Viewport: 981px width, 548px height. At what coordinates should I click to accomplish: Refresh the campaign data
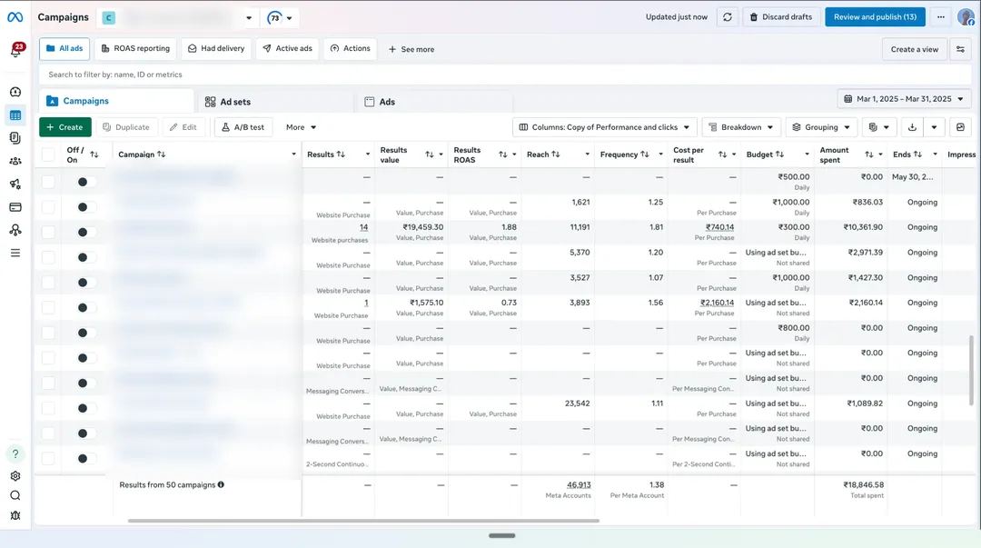727,17
